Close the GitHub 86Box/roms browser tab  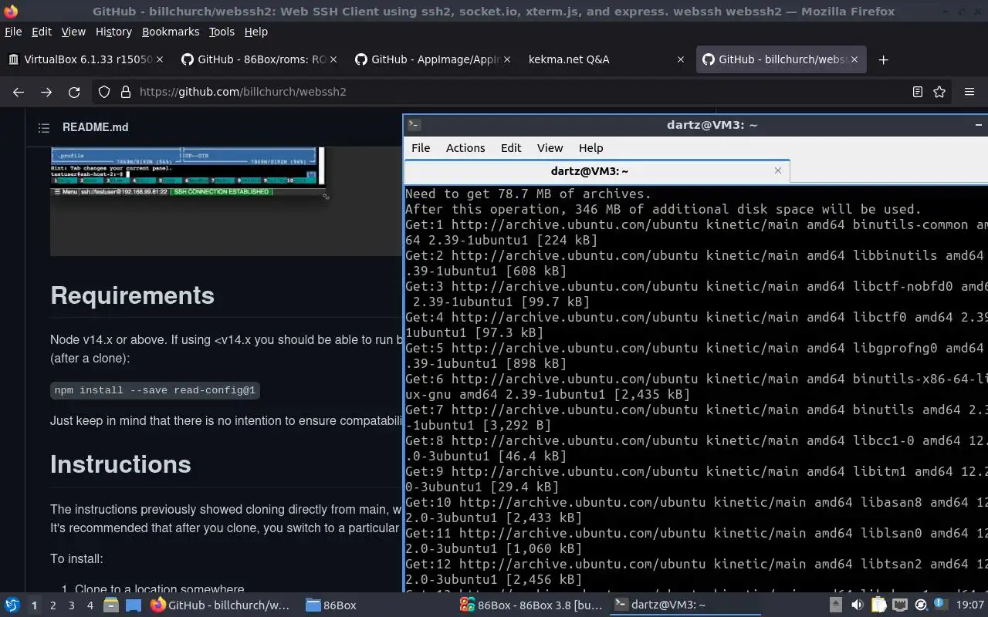[333, 59]
